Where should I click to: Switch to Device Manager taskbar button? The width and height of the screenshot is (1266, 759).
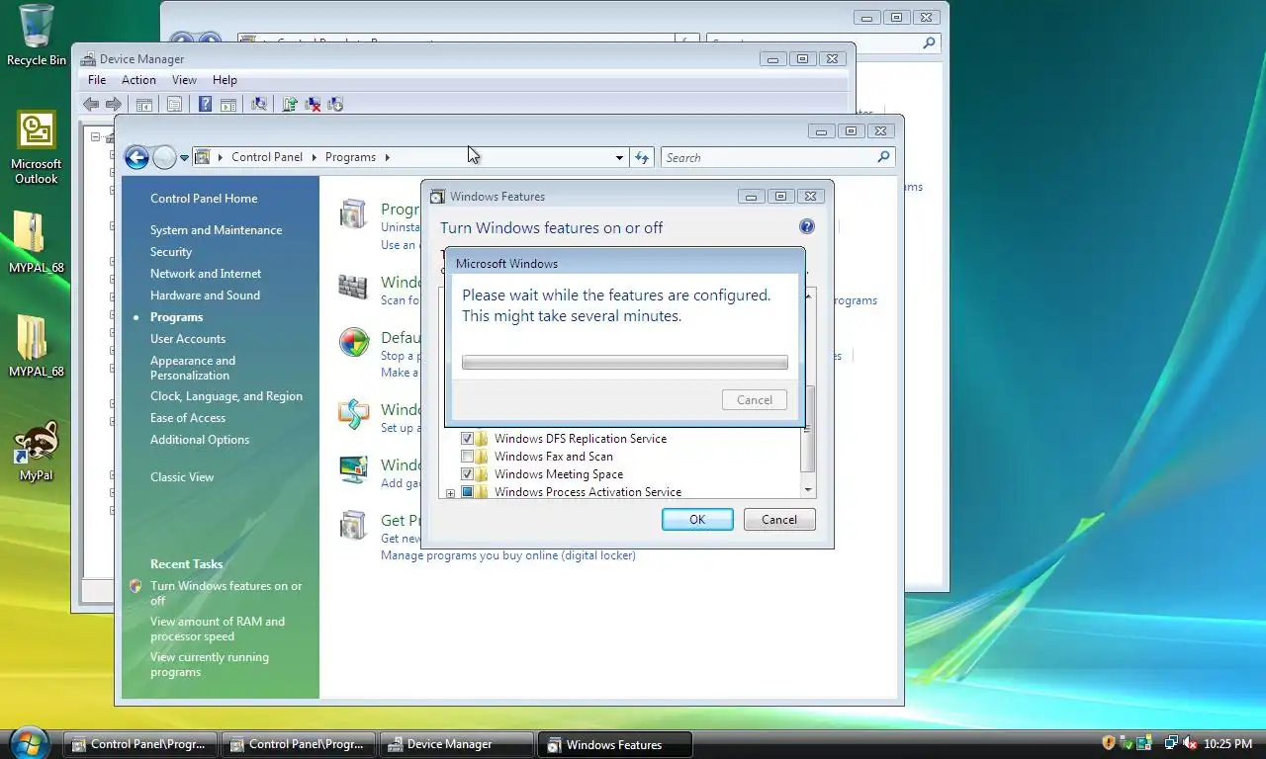coord(455,744)
